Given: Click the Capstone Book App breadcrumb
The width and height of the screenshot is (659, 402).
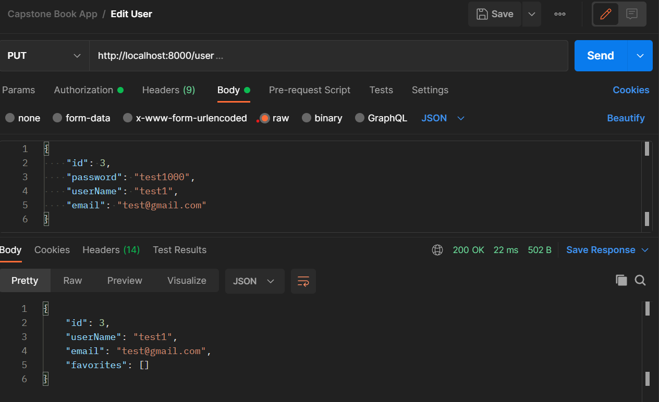Looking at the screenshot, I should (52, 14).
